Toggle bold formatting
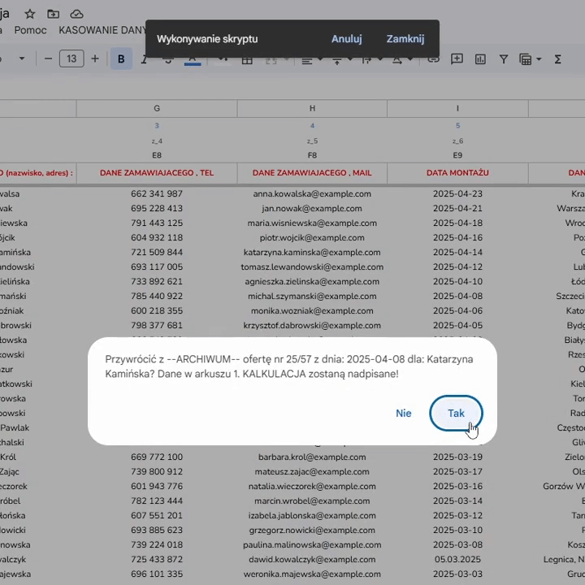The height and width of the screenshot is (585, 585). point(121,58)
